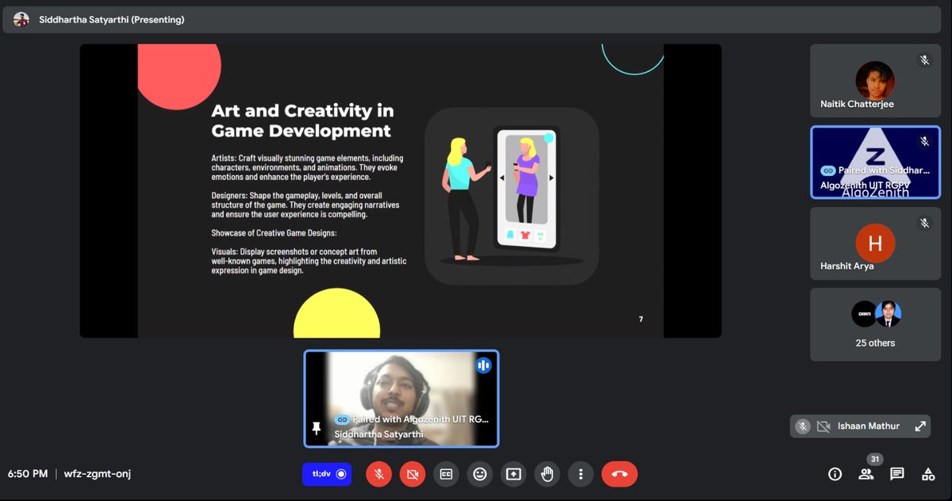Click the slide page number 7
This screenshot has height=501, width=952.
click(x=641, y=319)
